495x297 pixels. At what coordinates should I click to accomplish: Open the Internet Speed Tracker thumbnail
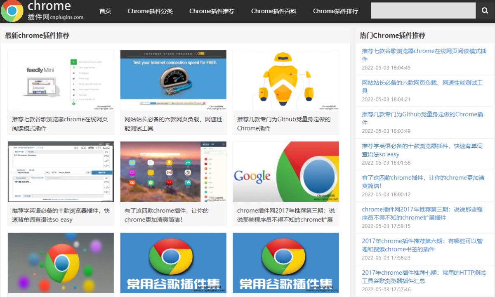point(173,80)
